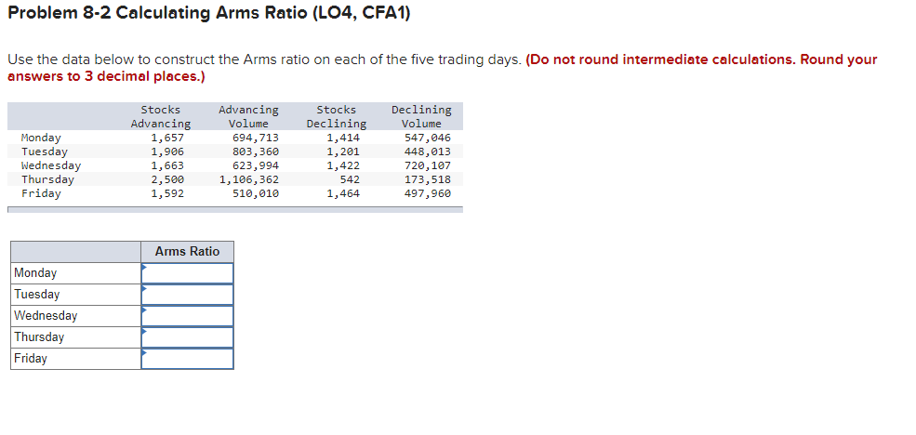Click Thursday declining volume value 173,518
Screen dimensions: 916x435
point(428,179)
